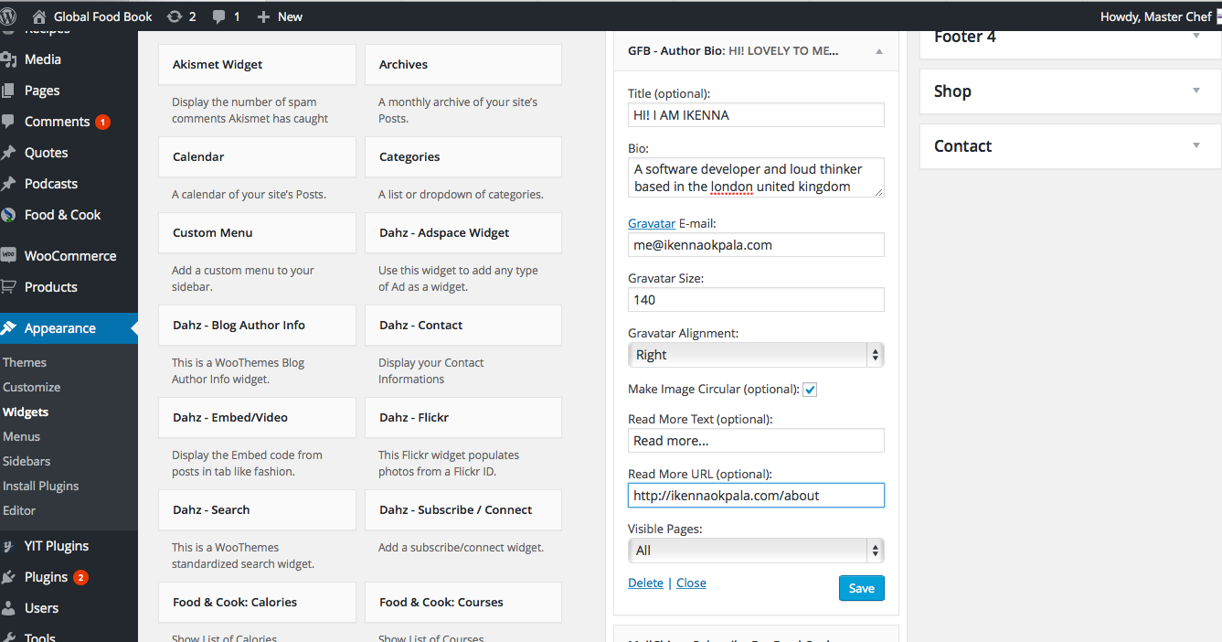The width and height of the screenshot is (1222, 642).
Task: Open the Menus submenu item
Action: point(22,436)
